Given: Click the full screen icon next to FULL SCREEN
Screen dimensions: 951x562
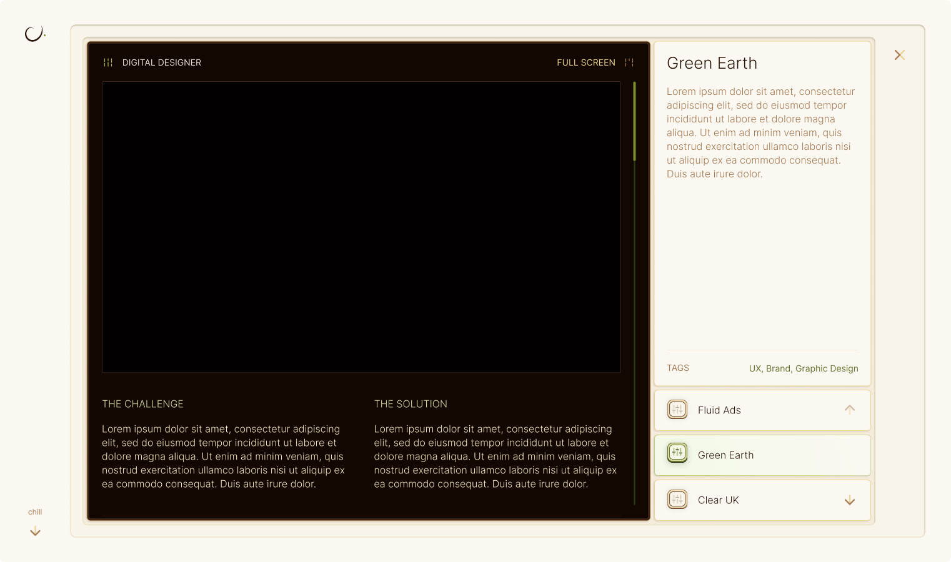Looking at the screenshot, I should (629, 62).
